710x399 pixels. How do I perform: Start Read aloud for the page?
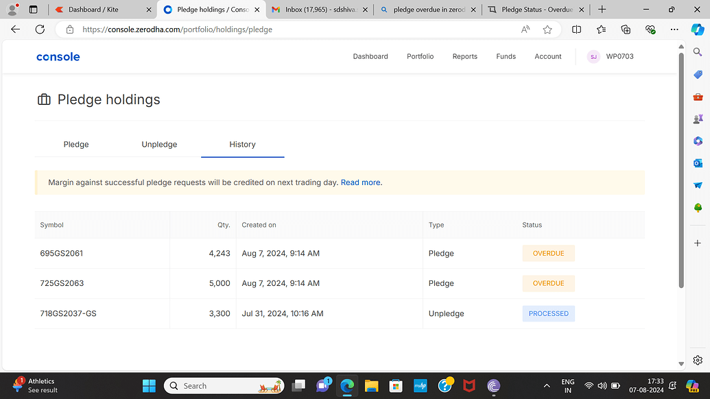[525, 29]
